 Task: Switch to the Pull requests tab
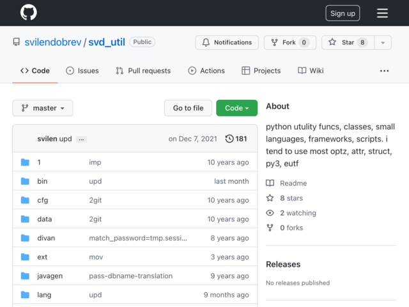click(143, 70)
